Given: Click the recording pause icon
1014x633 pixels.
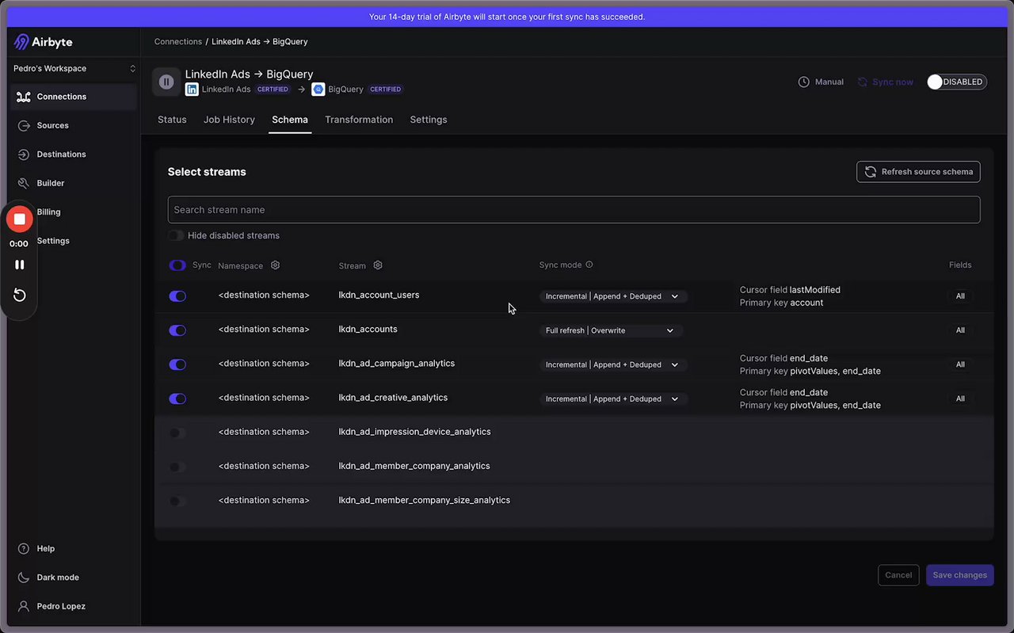Looking at the screenshot, I should 20,265.
